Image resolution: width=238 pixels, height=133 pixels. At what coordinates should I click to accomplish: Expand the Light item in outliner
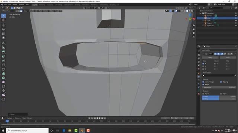click(x=203, y=21)
